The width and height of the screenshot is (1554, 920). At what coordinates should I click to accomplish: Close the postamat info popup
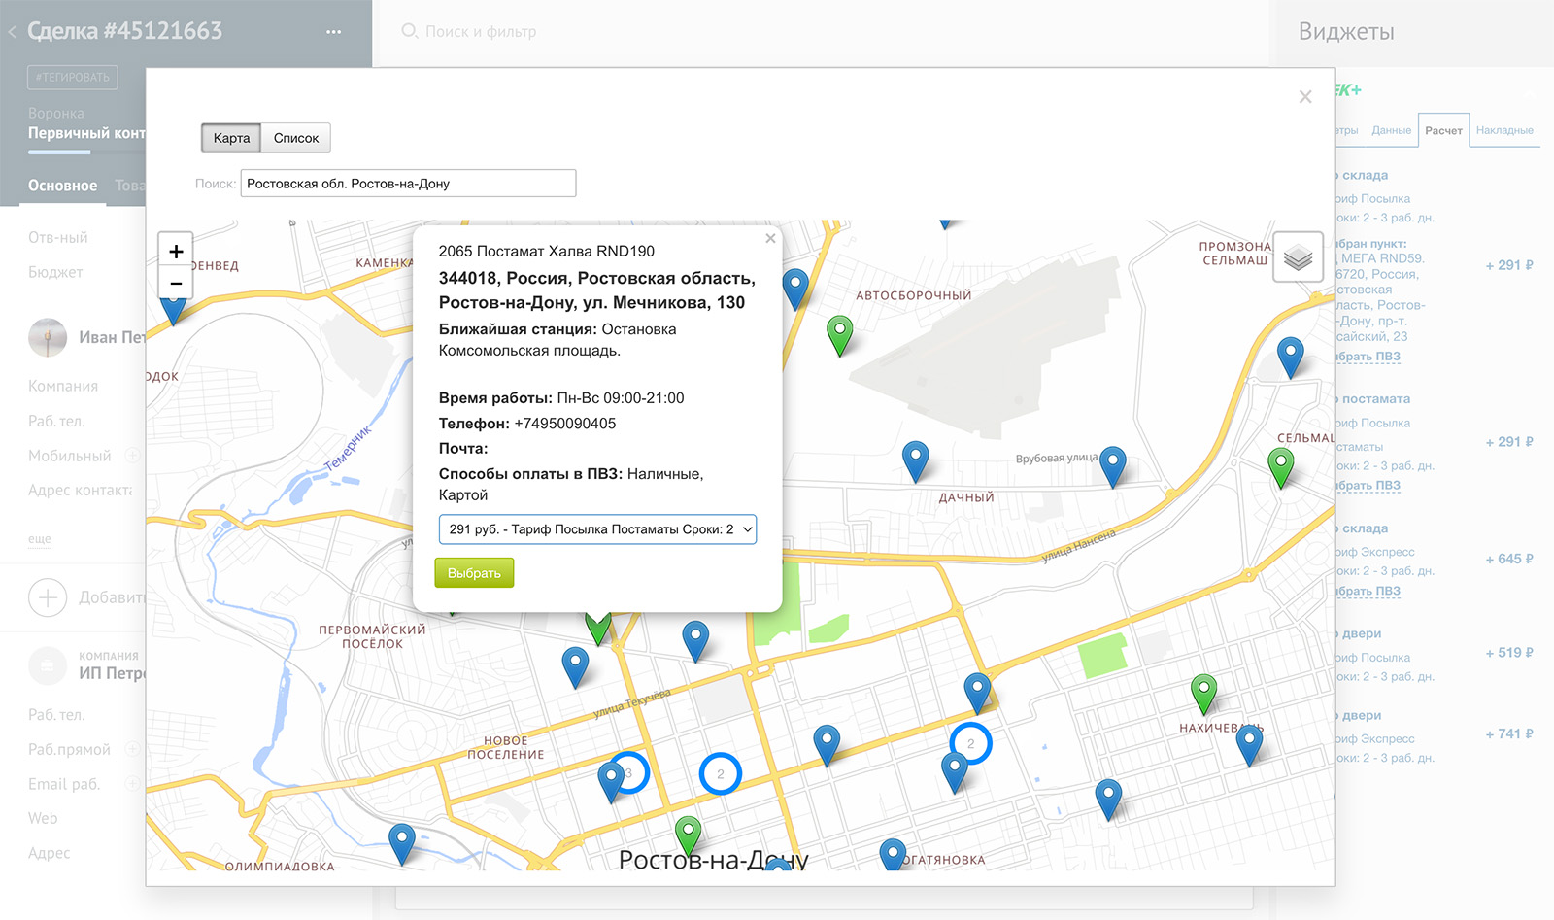[770, 238]
